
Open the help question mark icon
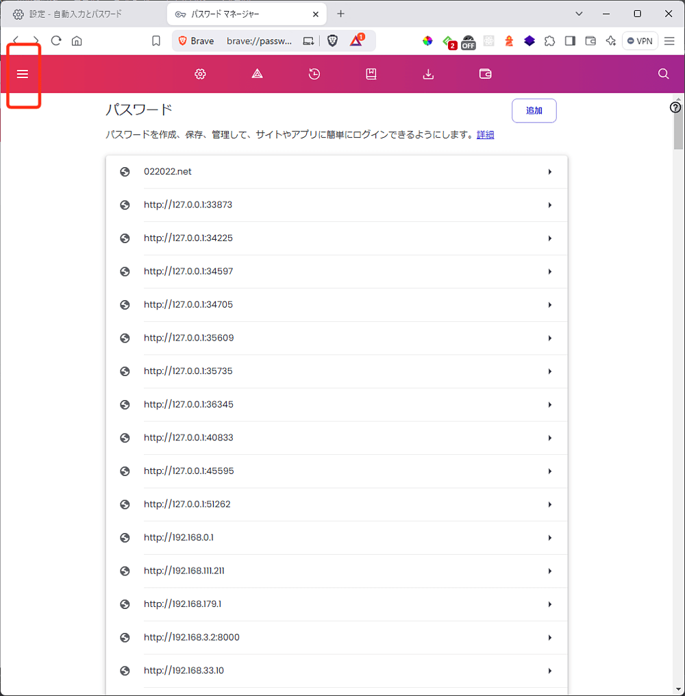tap(675, 108)
